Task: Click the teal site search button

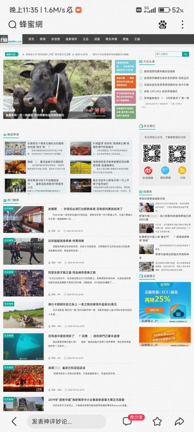Action: [186, 54]
